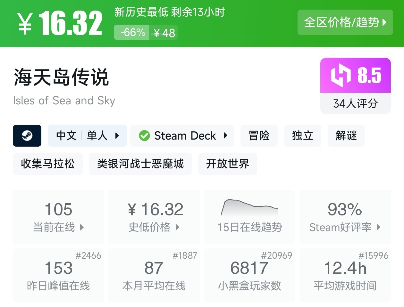Select the 冒险 adventure tag

(259, 136)
